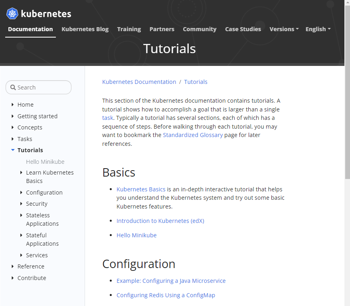Select Contribute in the sidebar
The height and width of the screenshot is (306, 350).
click(x=32, y=278)
